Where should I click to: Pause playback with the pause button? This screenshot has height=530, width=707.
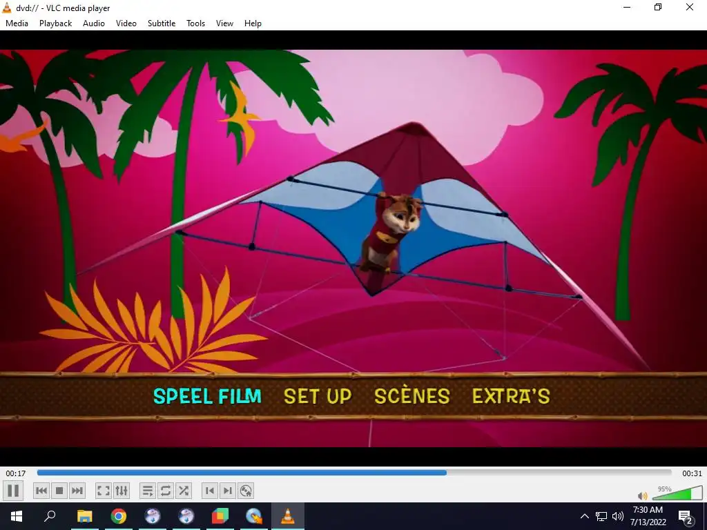(x=13, y=491)
